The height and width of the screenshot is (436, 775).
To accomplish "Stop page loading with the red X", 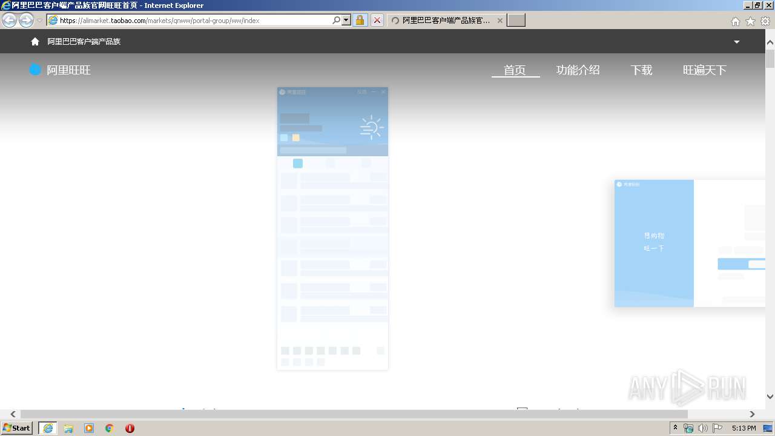I will tap(377, 20).
